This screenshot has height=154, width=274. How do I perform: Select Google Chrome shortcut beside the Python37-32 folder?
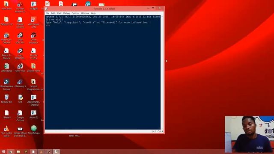pyautogui.click(x=20, y=23)
